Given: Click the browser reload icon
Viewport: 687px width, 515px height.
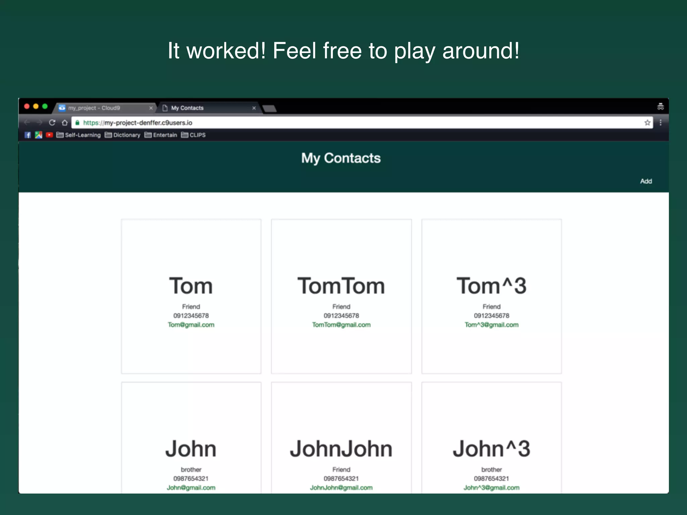Looking at the screenshot, I should [52, 122].
